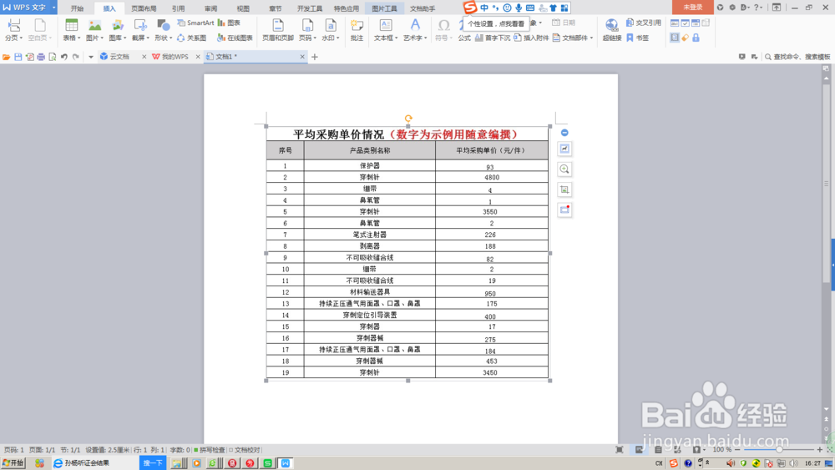Toggle 拼写检查 spell check in status bar
The height and width of the screenshot is (470, 835).
(x=210, y=450)
